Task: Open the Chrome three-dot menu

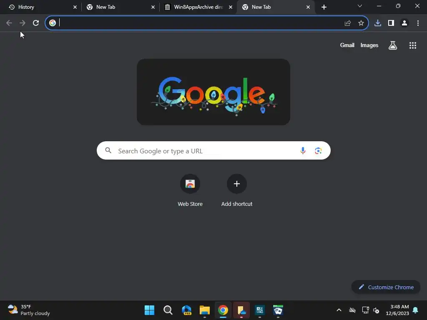Action: [418, 23]
